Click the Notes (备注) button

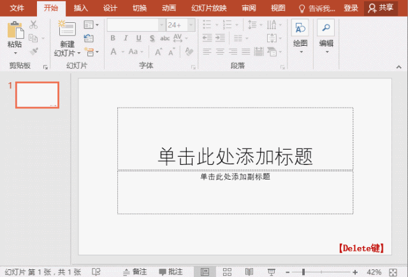[x=135, y=272]
